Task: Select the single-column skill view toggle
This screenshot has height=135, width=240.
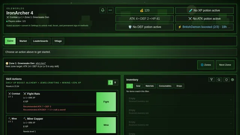Action: coord(110,82)
